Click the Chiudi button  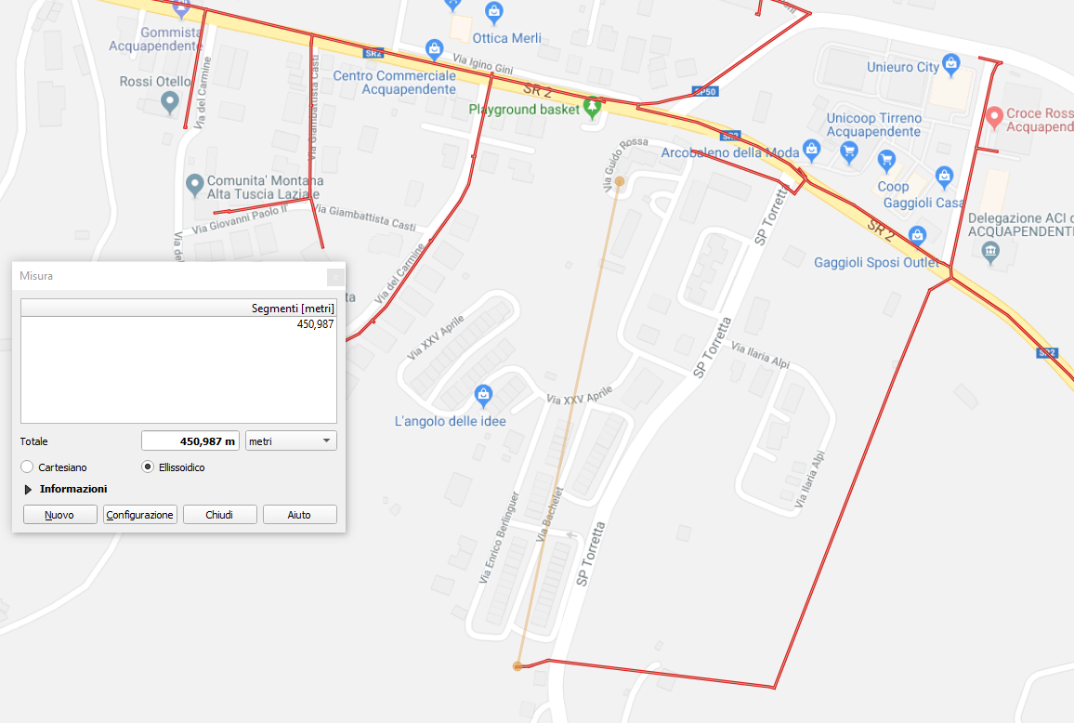220,515
